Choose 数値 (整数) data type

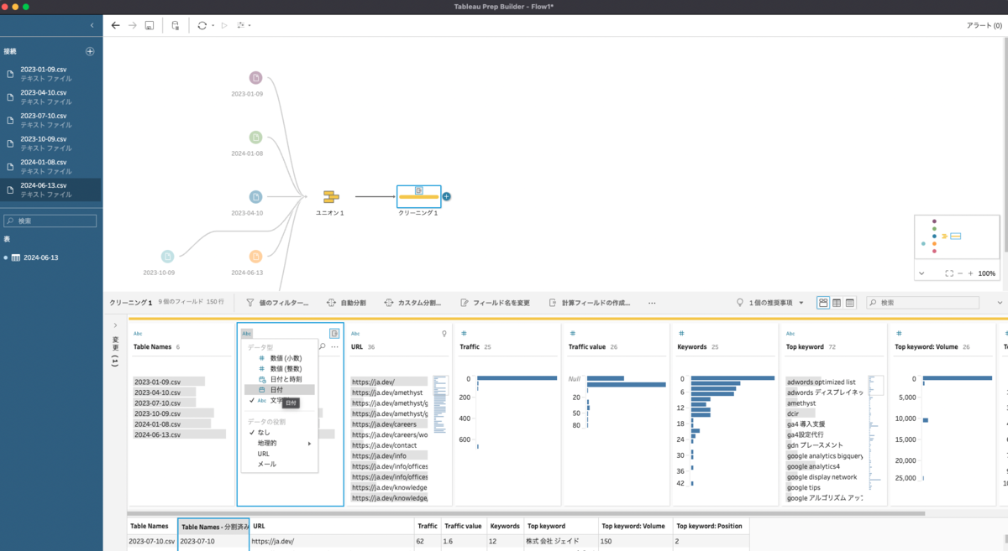point(280,369)
